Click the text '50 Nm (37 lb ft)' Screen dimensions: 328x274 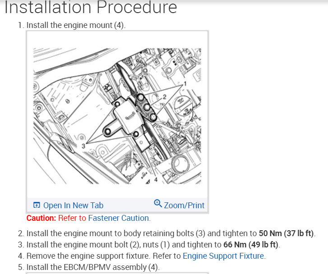[x=286, y=233]
